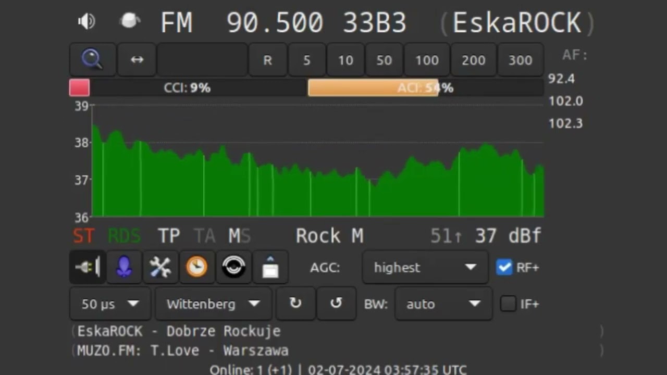The image size is (667, 375).
Task: Click radiotext line EskaROCK - Dobrze Rockuje
Action: 179,331
